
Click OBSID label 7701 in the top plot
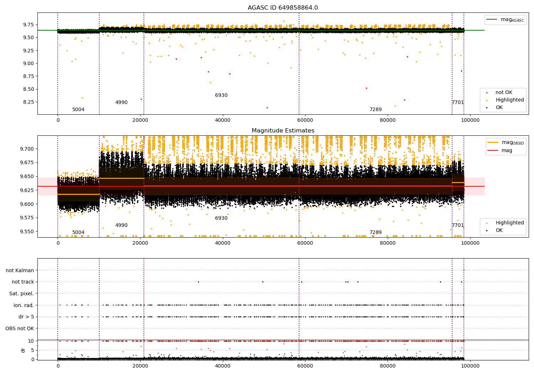coord(458,103)
